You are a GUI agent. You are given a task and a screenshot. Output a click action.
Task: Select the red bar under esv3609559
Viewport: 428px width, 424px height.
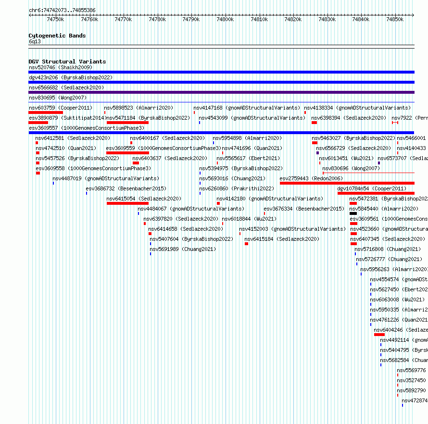(127, 153)
